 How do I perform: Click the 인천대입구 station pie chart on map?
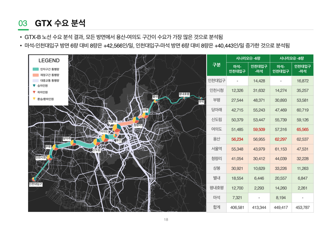[34, 180]
